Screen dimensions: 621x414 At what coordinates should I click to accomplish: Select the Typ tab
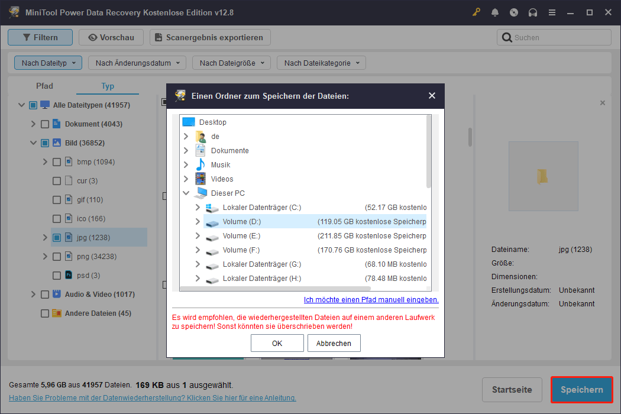click(108, 86)
